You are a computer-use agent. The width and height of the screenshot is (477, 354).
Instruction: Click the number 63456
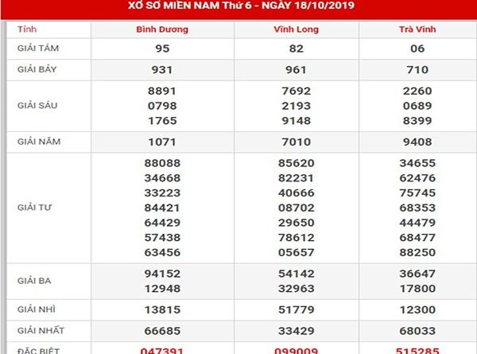click(x=162, y=252)
